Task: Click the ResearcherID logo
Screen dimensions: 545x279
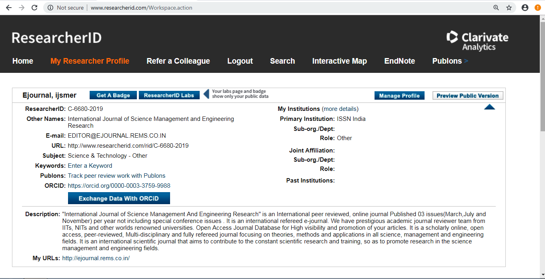Action: point(56,38)
